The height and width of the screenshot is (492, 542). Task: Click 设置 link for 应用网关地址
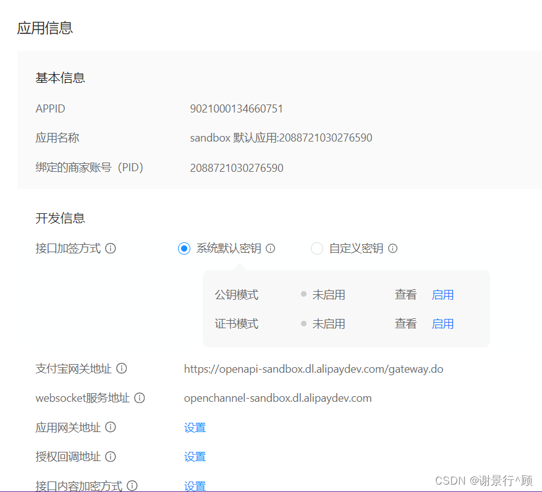(x=195, y=427)
